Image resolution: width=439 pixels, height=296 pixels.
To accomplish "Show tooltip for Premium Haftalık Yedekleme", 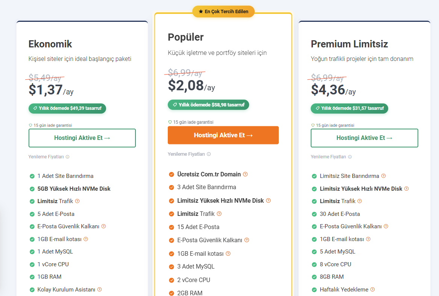I will [x=373, y=290].
